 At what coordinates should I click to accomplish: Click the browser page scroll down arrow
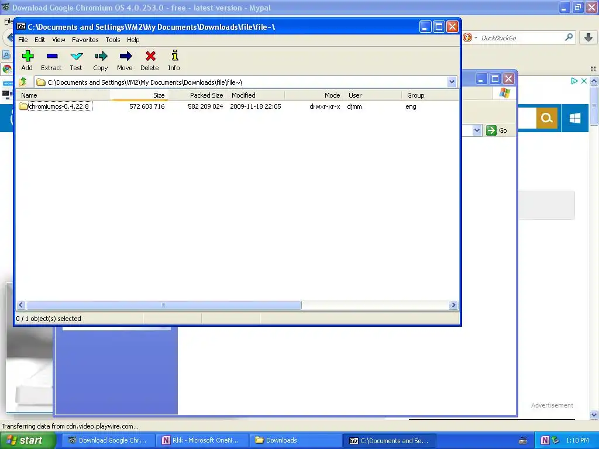point(594,415)
